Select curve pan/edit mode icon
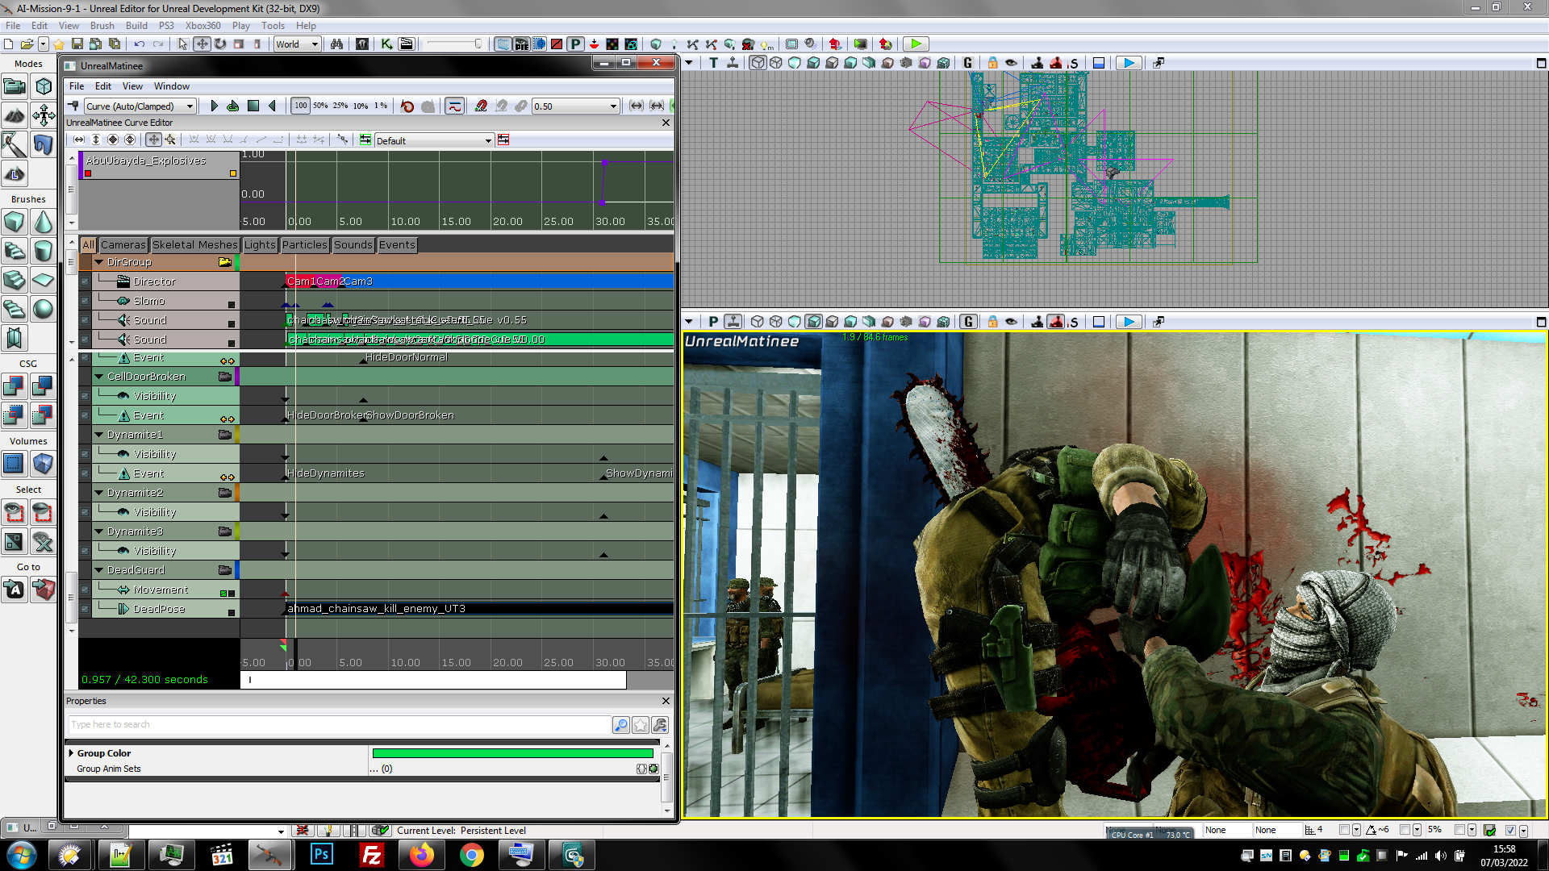Screen dimensions: 1549x871 (153, 140)
